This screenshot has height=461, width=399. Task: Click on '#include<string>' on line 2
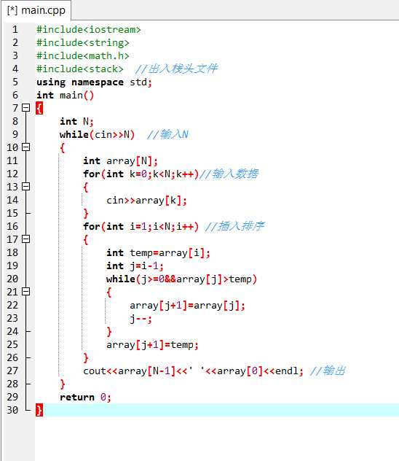[x=83, y=43]
